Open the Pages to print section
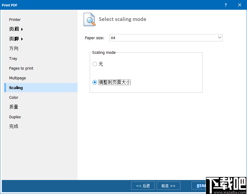Image resolution: width=247 pixels, height=194 pixels. tap(21, 68)
